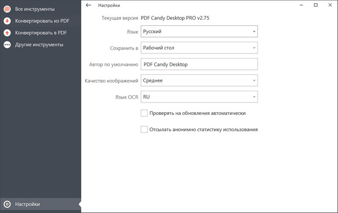Open Все инструменты menu item
The image size is (338, 213).
click(x=35, y=9)
